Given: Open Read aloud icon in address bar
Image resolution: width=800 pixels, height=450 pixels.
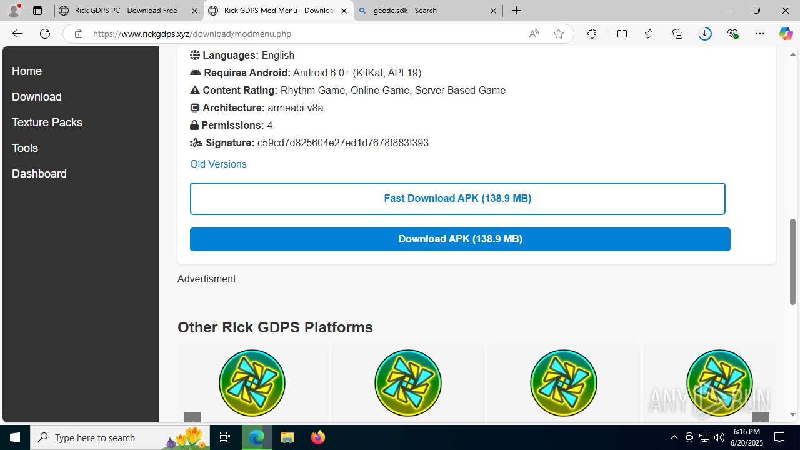Looking at the screenshot, I should (534, 34).
